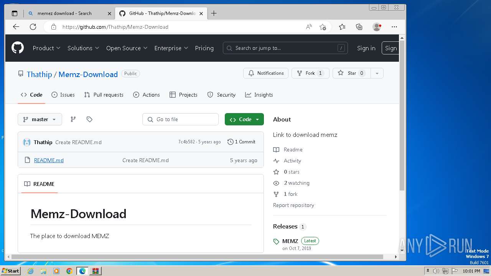Expand the Product menu
491x276 pixels.
tap(46, 48)
